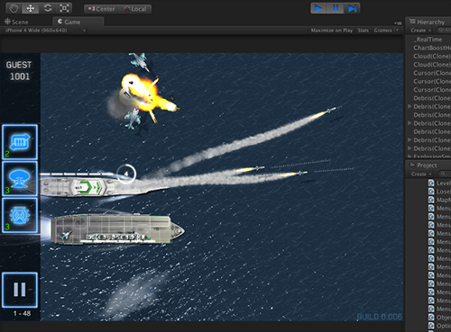Click the Scene tab grid icon
Screen dimensions: 451x332
(x=8, y=22)
